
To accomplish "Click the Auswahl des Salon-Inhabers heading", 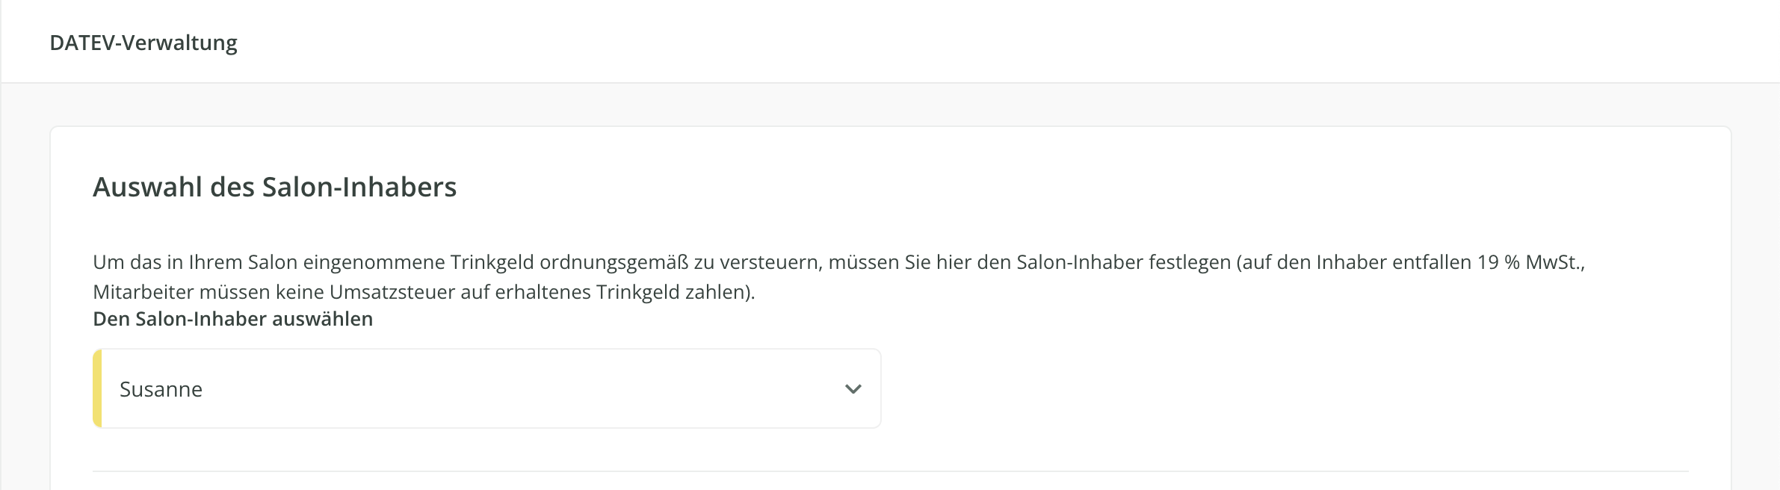I will [274, 187].
